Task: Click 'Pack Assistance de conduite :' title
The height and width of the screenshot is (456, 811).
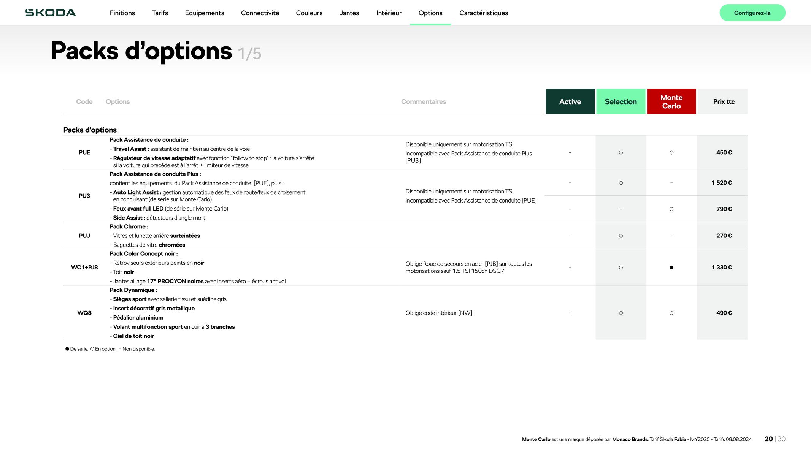Action: [x=149, y=140]
